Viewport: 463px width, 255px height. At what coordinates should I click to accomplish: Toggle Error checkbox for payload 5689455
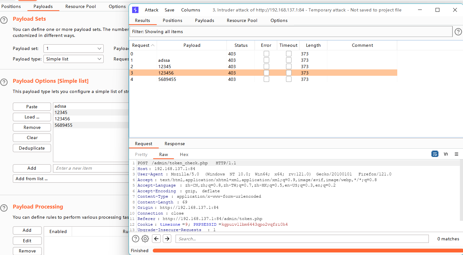tap(266, 79)
